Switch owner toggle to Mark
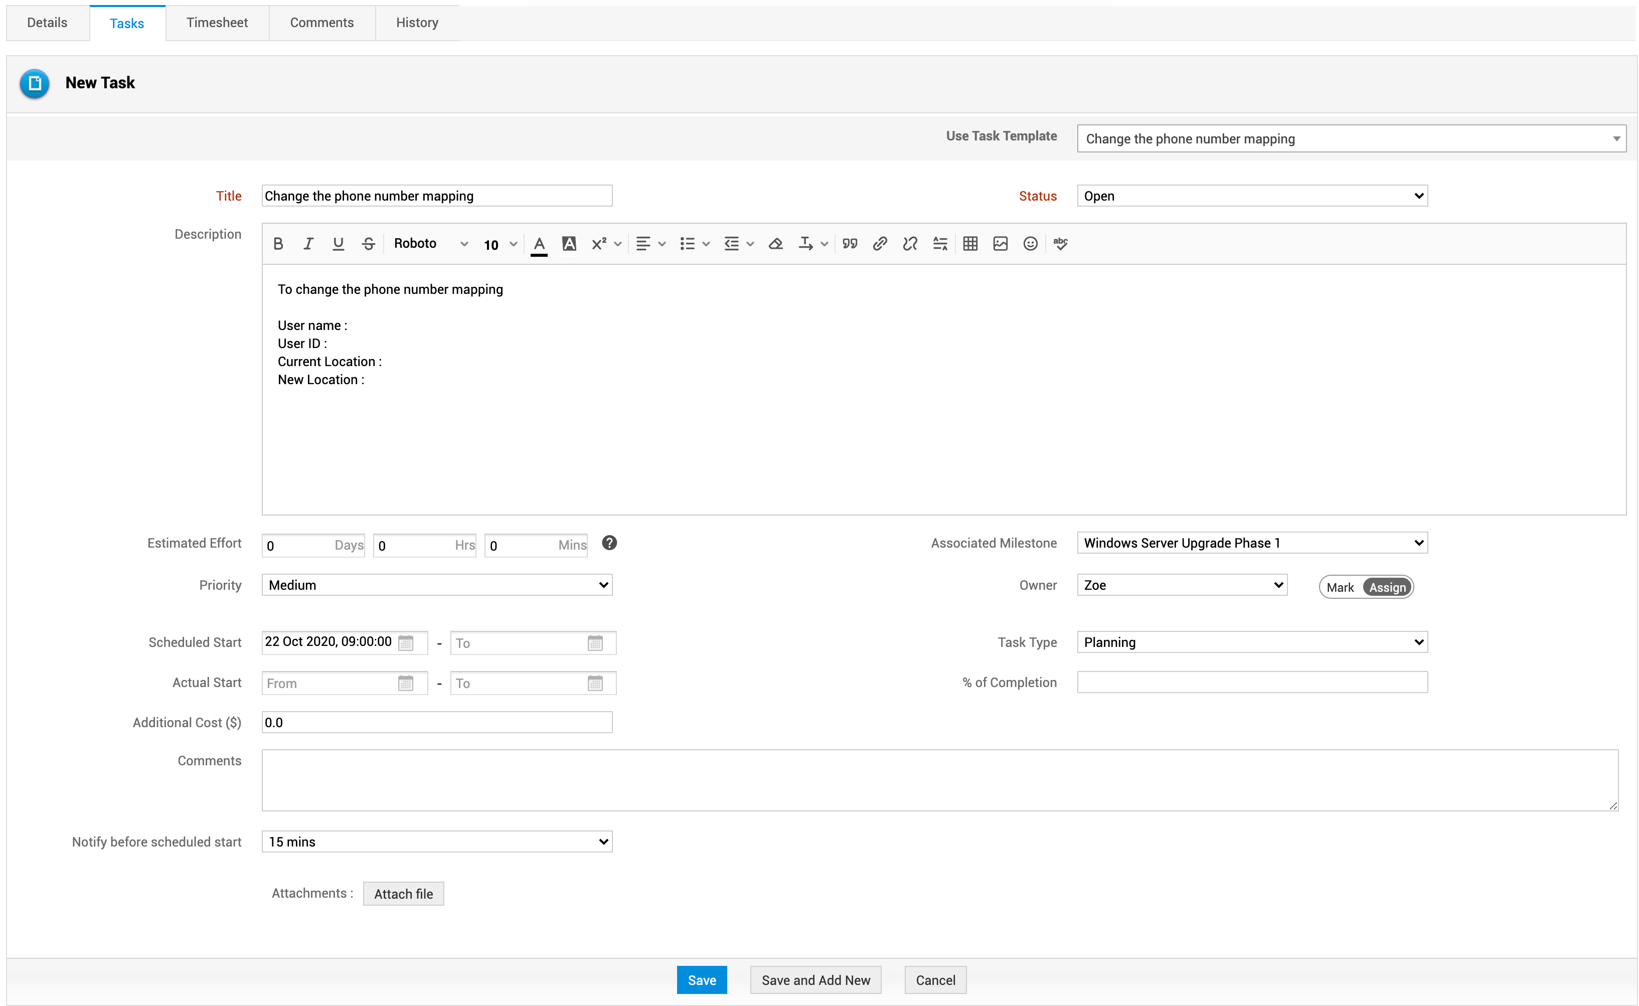 point(1340,587)
